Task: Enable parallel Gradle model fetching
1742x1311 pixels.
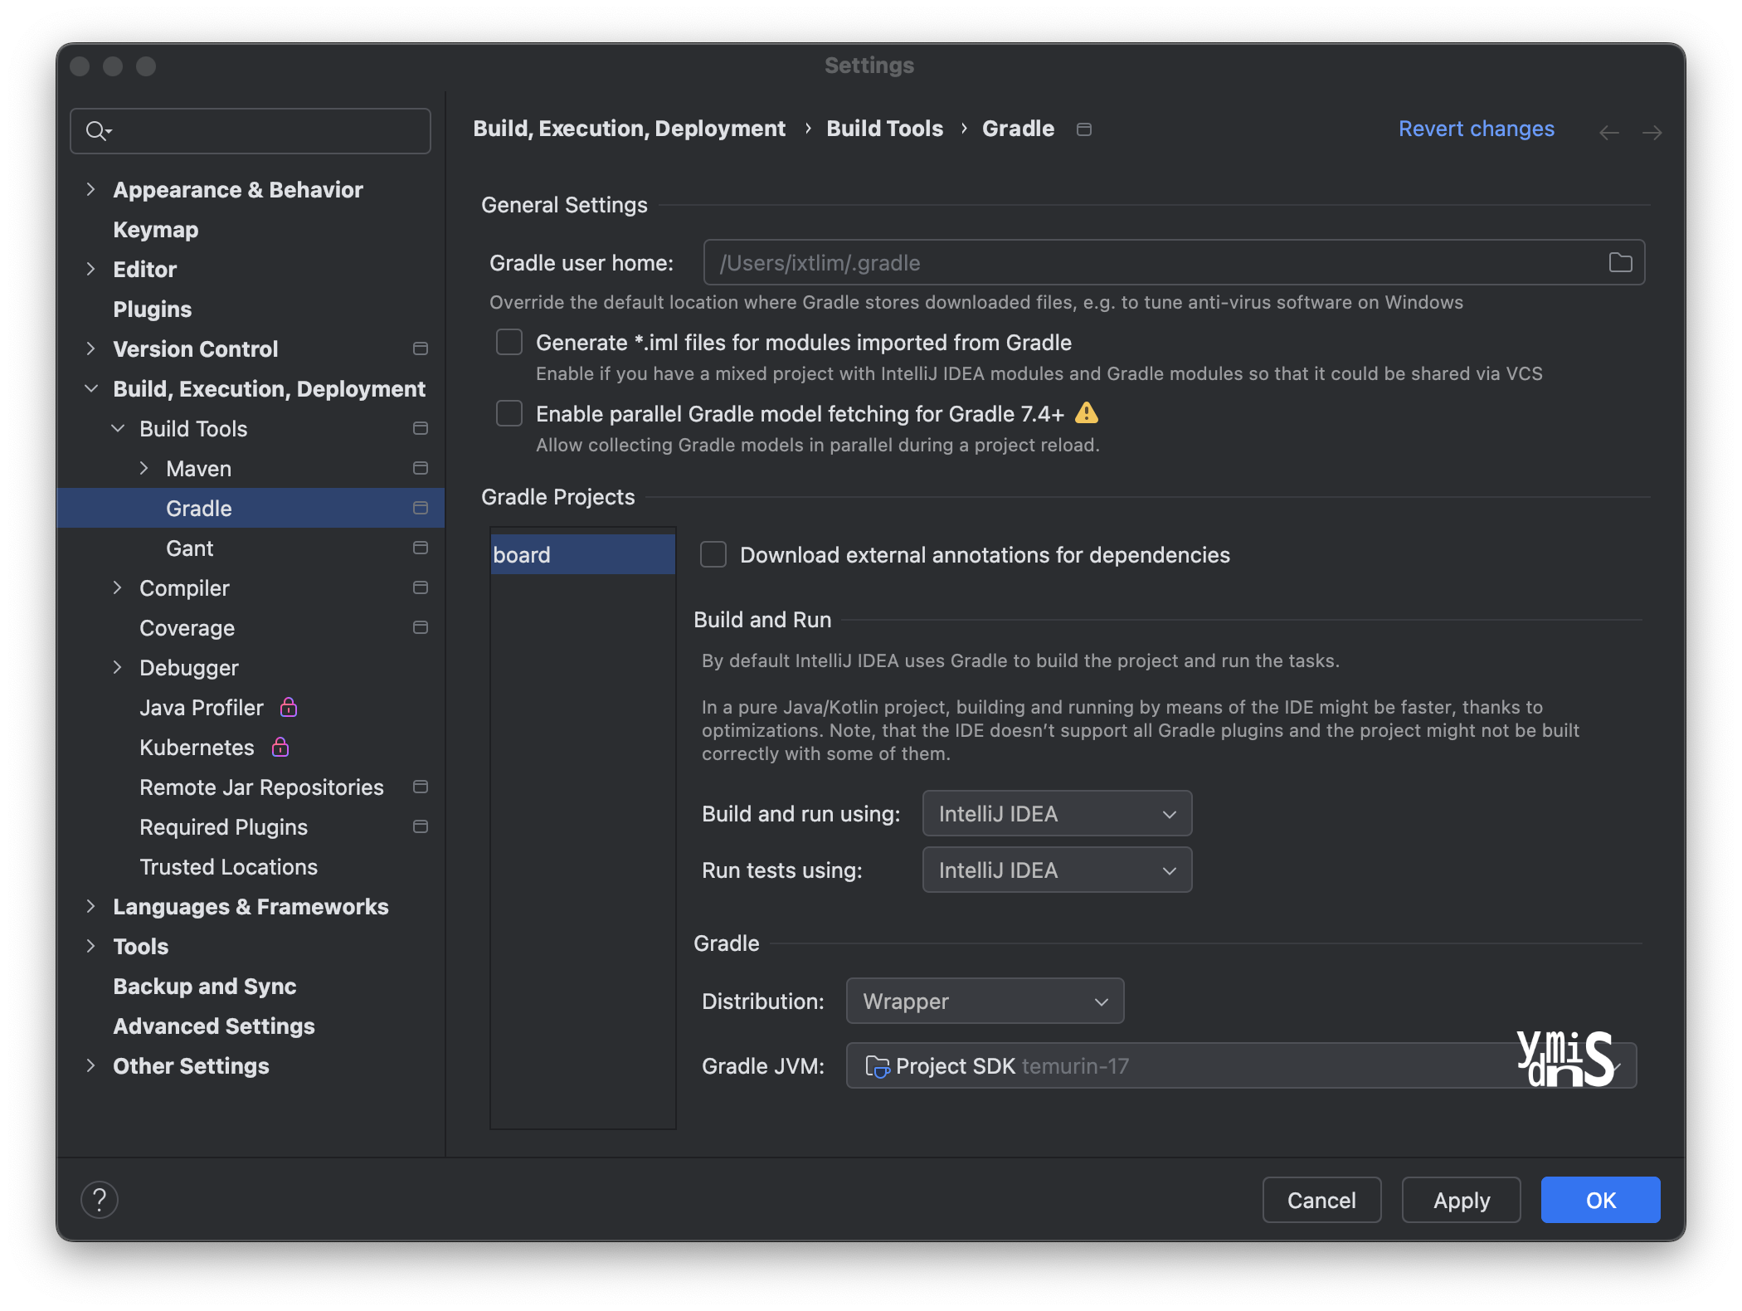Action: tap(509, 413)
